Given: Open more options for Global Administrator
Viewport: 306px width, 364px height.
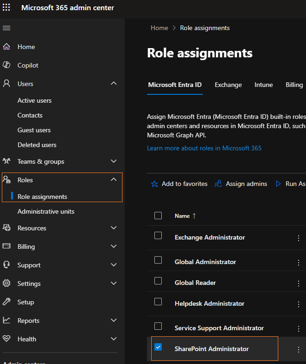Looking at the screenshot, I should [x=299, y=263].
